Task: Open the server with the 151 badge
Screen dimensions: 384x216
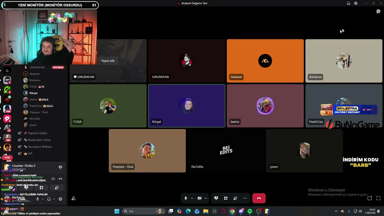Action: [x=7, y=137]
